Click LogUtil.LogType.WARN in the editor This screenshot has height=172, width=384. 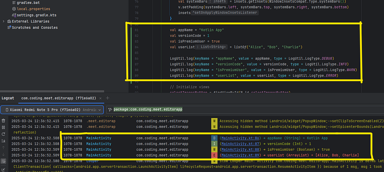(x=334, y=70)
